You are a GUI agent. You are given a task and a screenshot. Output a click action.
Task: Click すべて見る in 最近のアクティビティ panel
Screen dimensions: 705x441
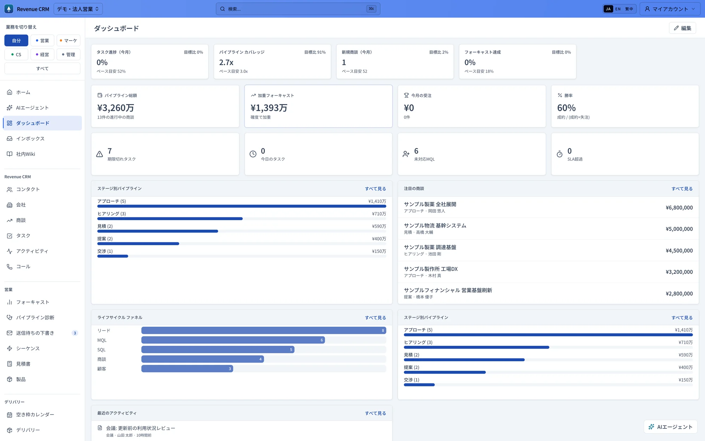point(375,413)
